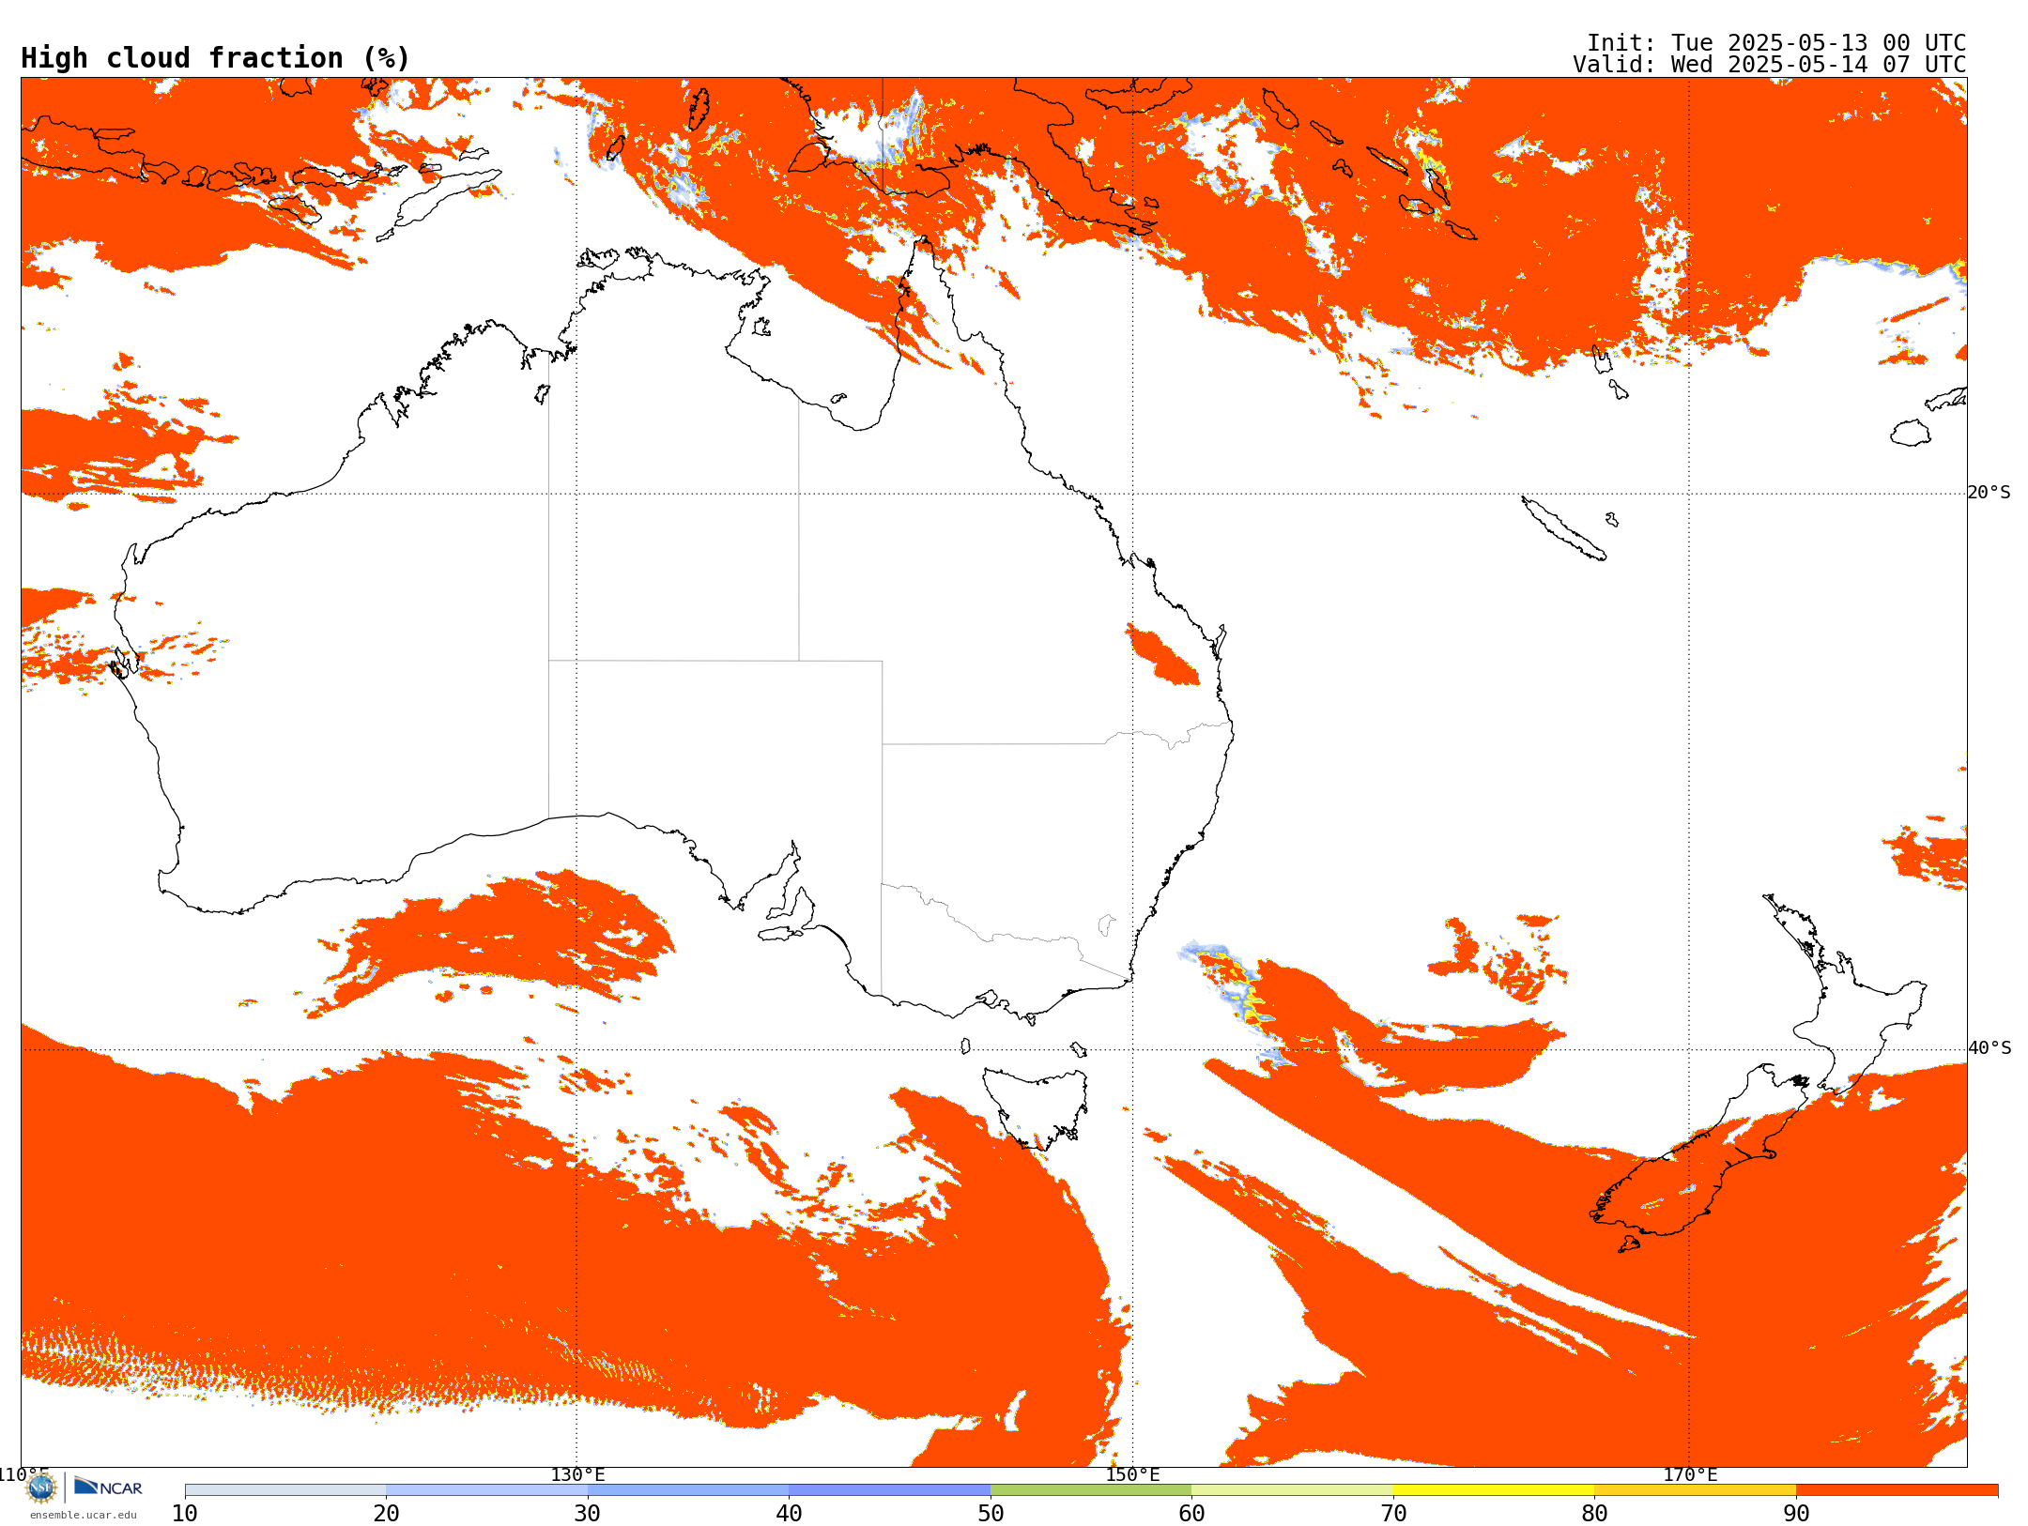Click the 90+ orange-red colorbar segment
Screen dimensions: 2028x1526
(x=1897, y=1490)
